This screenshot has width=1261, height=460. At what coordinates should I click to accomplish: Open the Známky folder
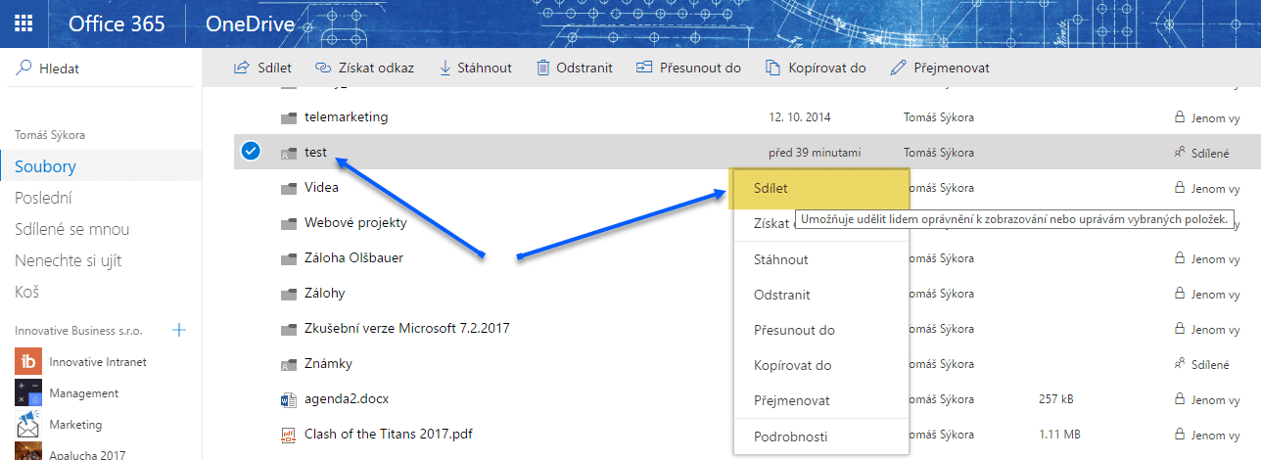[328, 363]
